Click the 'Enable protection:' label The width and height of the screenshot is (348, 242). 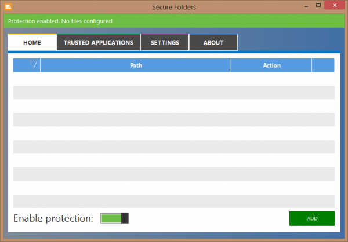(x=53, y=218)
